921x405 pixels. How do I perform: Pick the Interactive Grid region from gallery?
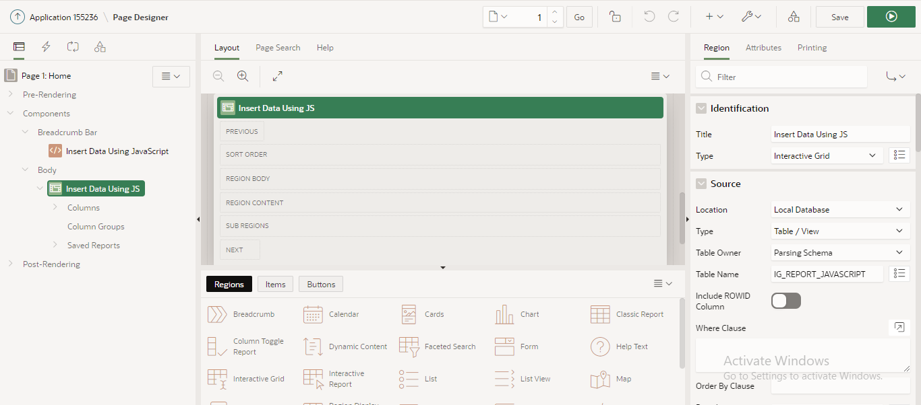click(246, 379)
